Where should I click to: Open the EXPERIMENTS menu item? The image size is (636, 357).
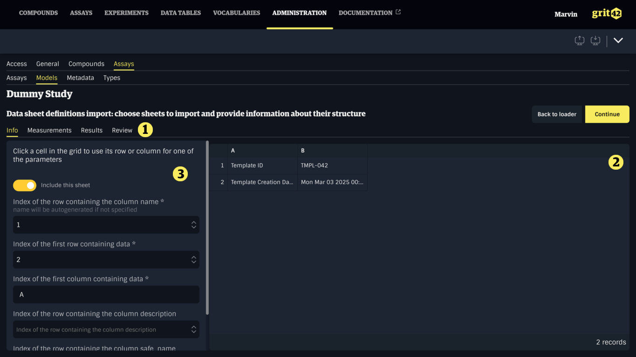[x=126, y=13]
